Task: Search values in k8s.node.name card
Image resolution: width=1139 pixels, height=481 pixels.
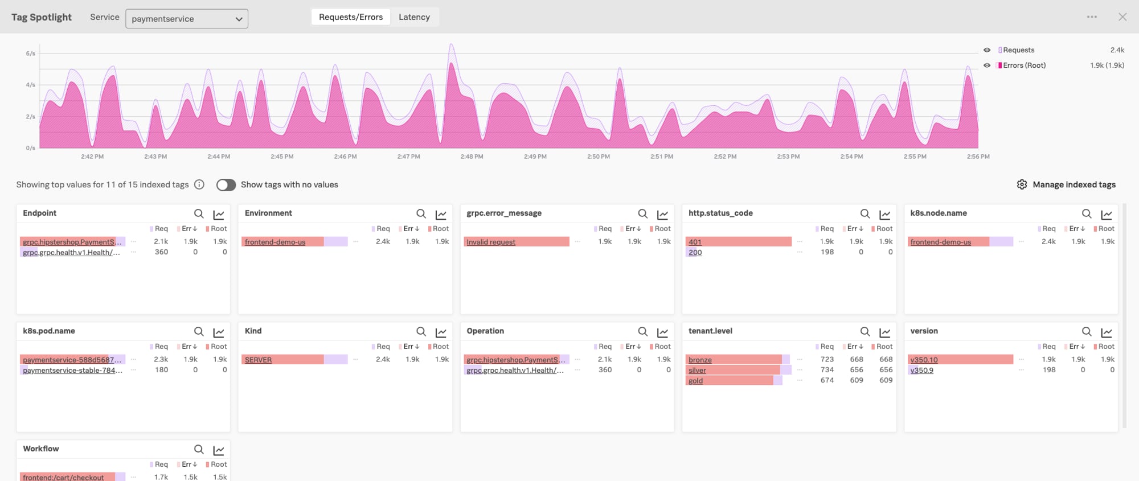Action: coord(1087,213)
